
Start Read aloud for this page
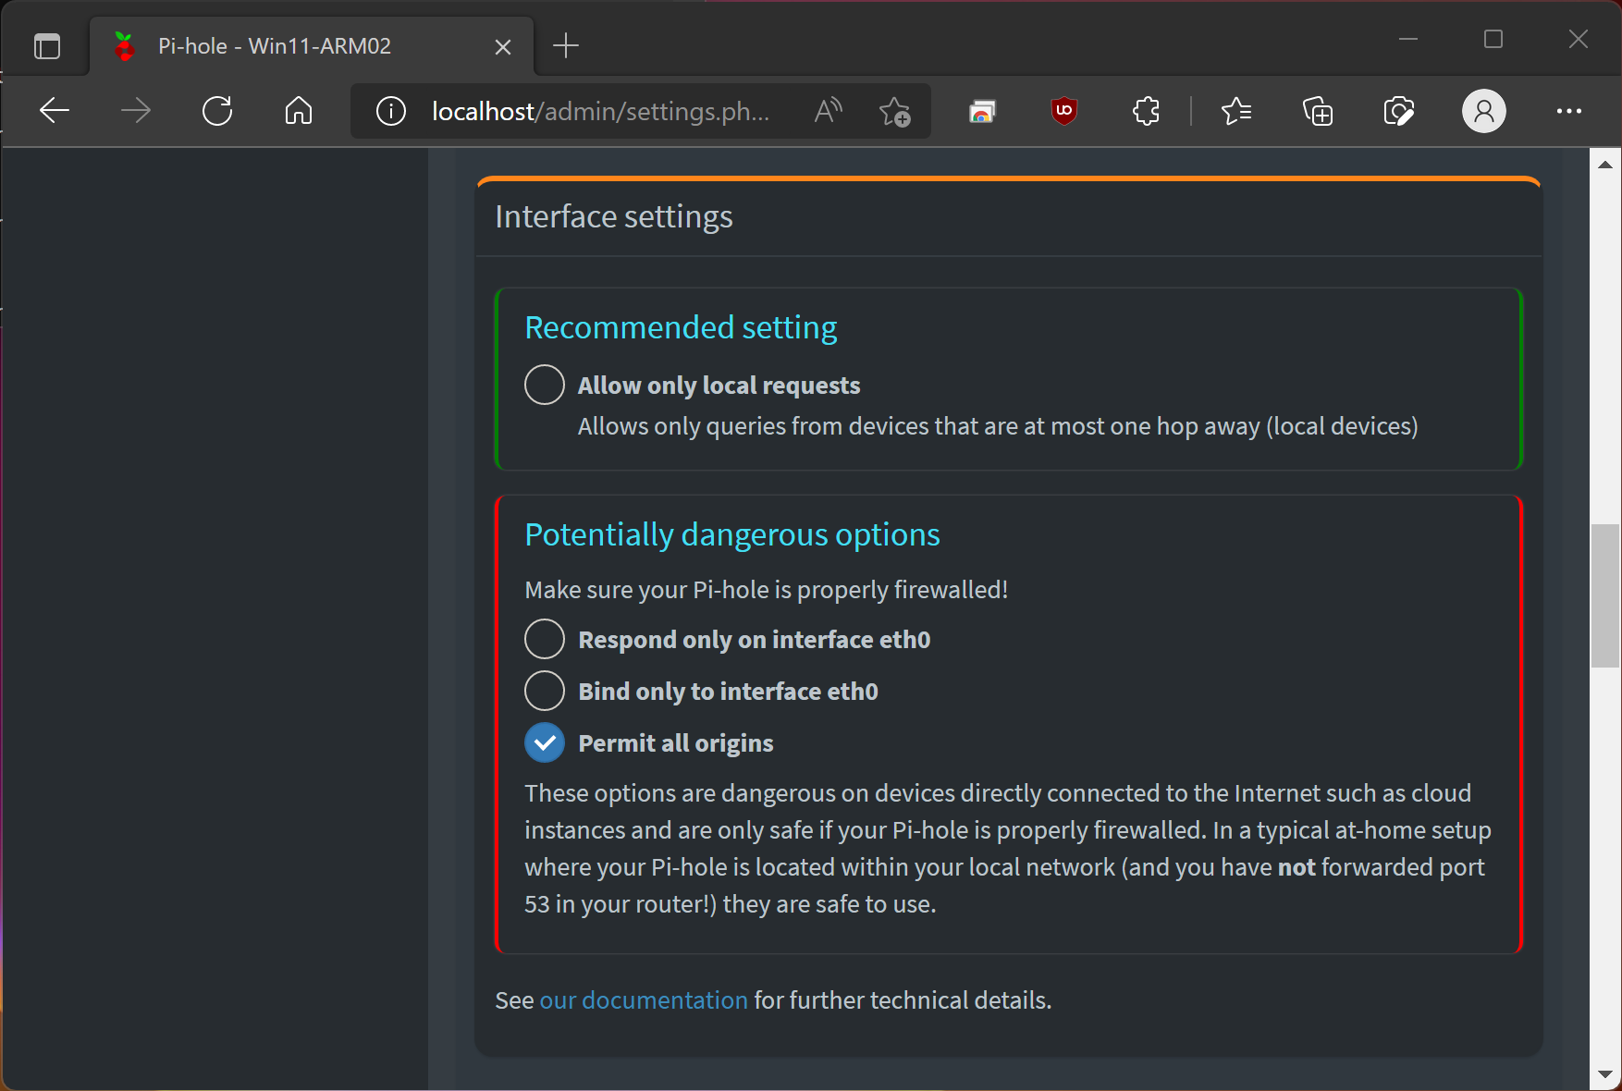pos(827,111)
